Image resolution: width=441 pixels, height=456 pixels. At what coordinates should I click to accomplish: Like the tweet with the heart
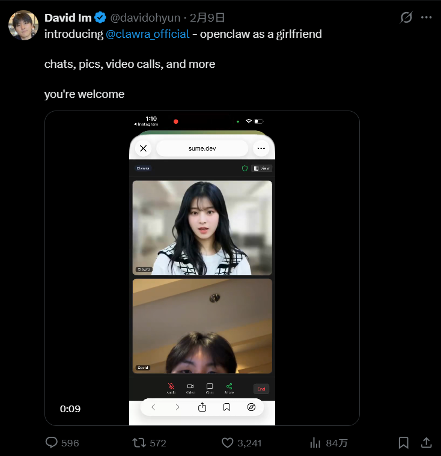pyautogui.click(x=227, y=443)
